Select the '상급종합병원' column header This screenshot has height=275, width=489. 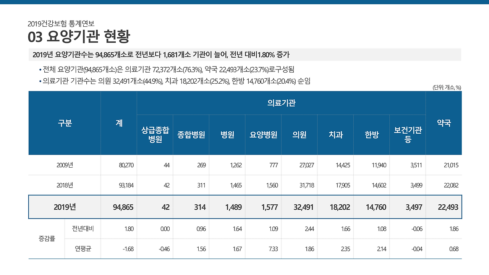point(155,135)
